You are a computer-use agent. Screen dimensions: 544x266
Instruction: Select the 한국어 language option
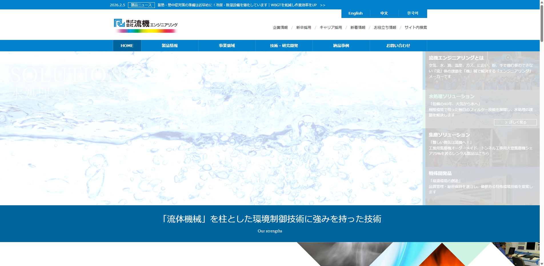tap(413, 13)
